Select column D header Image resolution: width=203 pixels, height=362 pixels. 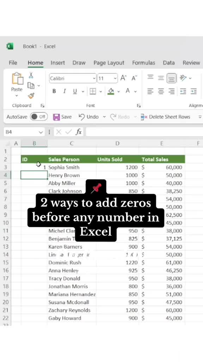[117, 144]
